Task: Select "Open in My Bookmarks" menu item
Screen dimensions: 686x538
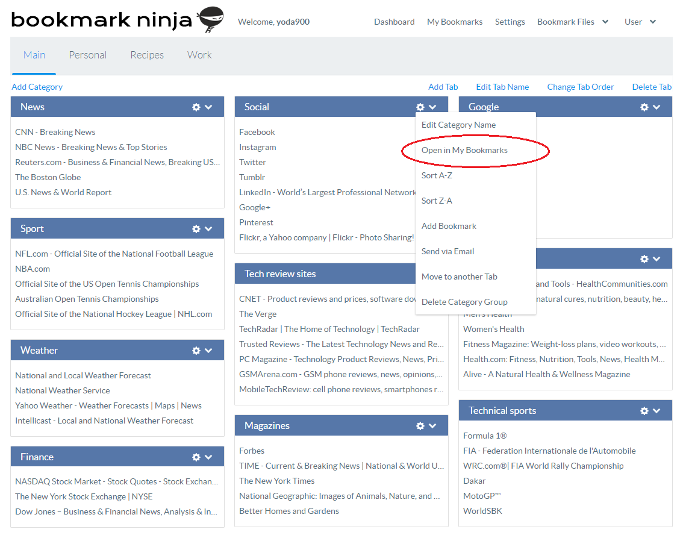Action: tap(464, 150)
